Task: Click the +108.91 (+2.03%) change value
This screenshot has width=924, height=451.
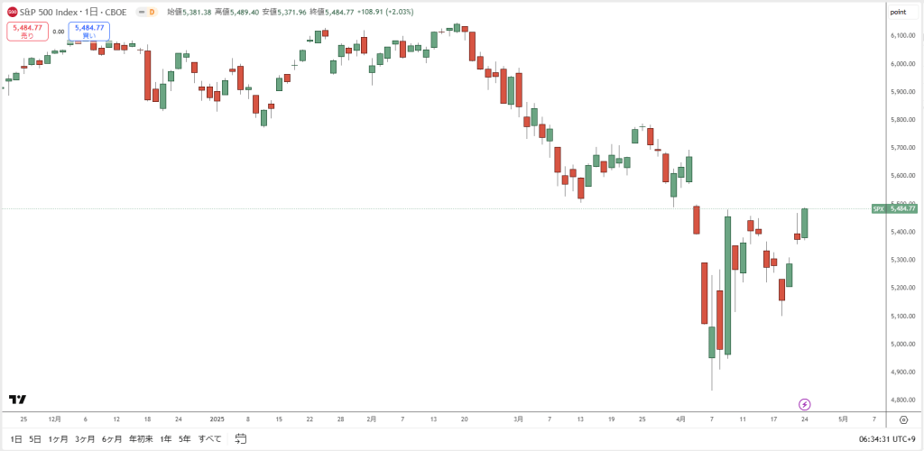Action: (385, 12)
